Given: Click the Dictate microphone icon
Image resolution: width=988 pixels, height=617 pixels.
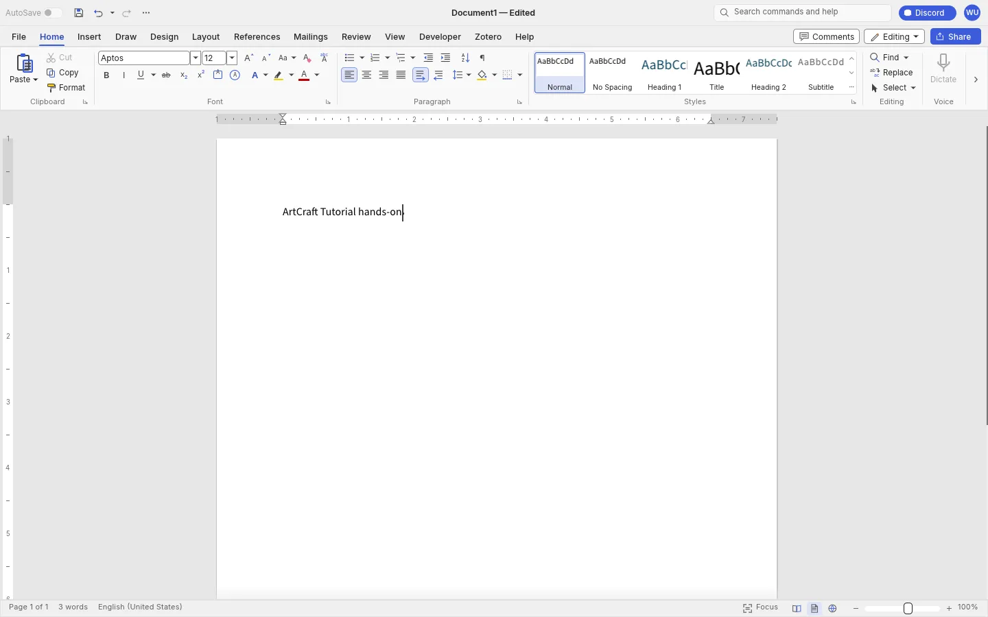Looking at the screenshot, I should click(x=944, y=63).
